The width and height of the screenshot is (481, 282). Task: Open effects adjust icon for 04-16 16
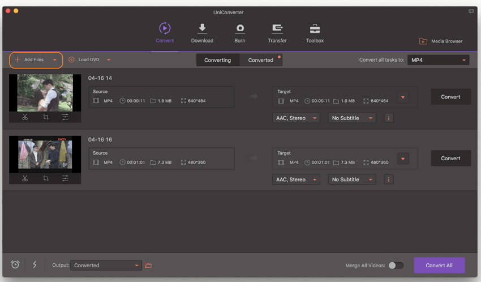point(66,178)
